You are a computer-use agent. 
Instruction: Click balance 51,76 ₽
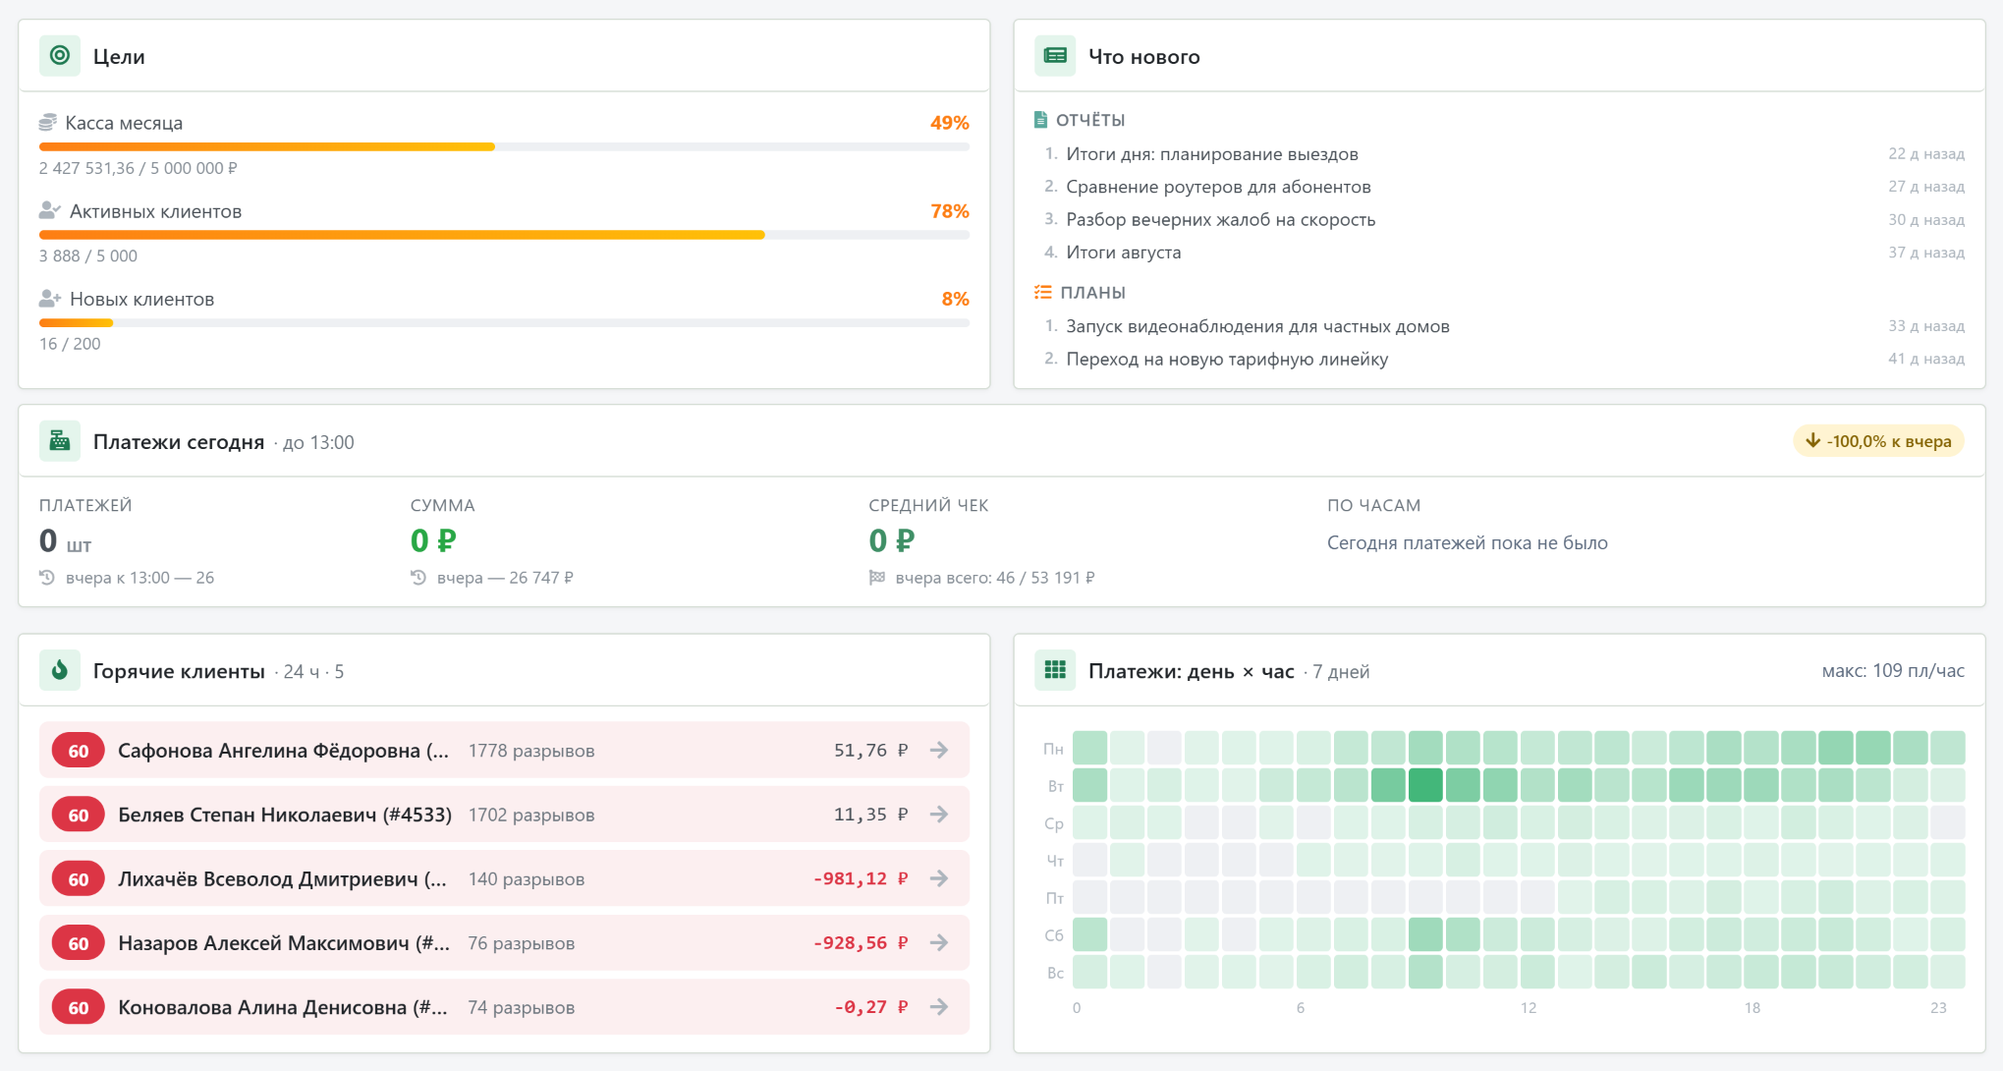871,750
